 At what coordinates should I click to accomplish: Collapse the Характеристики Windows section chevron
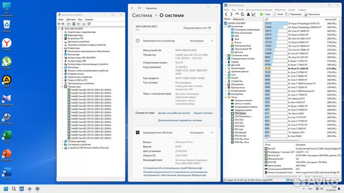212,132
